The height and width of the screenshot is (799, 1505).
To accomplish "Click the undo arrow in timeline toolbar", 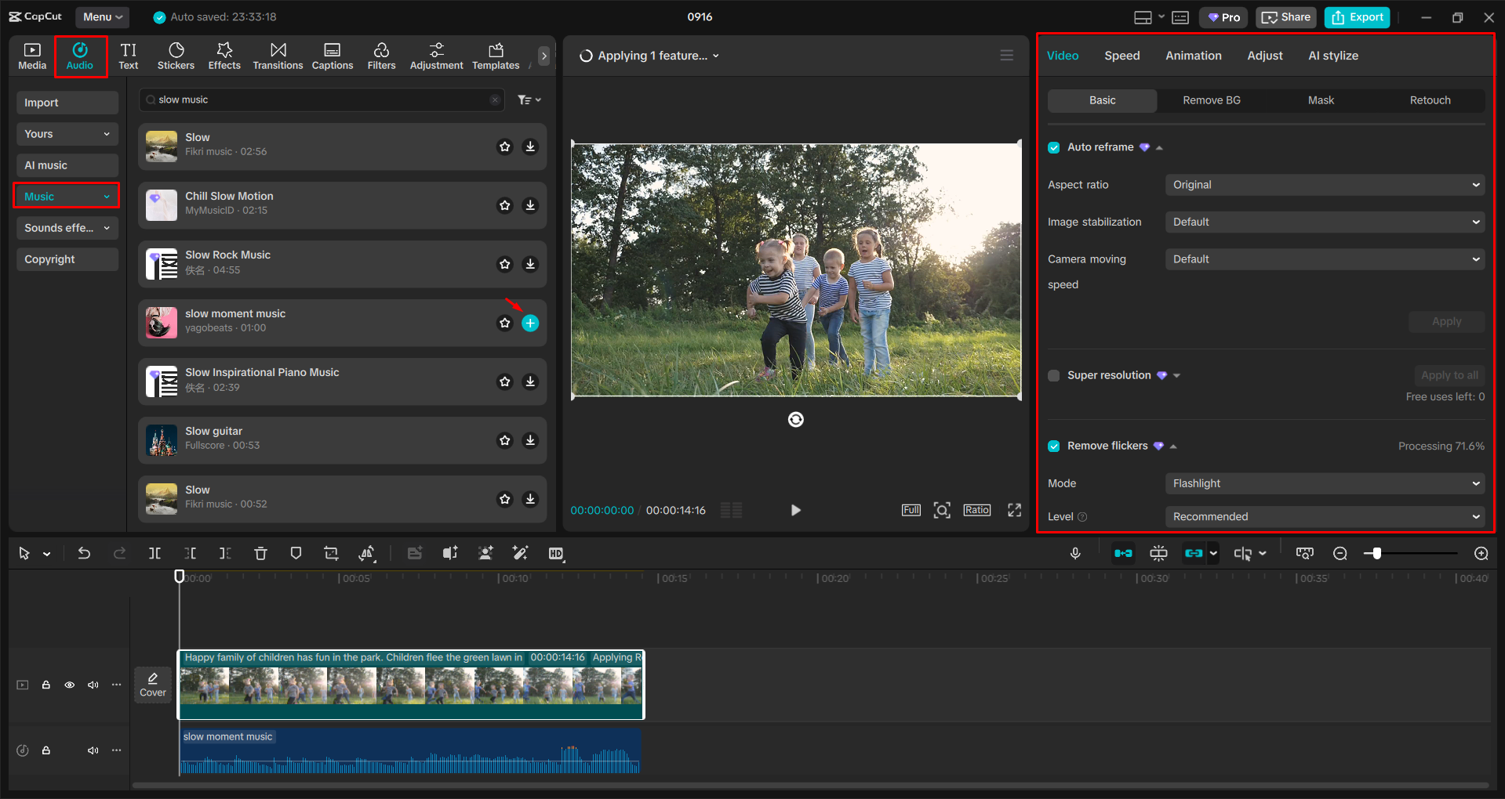I will tap(84, 554).
